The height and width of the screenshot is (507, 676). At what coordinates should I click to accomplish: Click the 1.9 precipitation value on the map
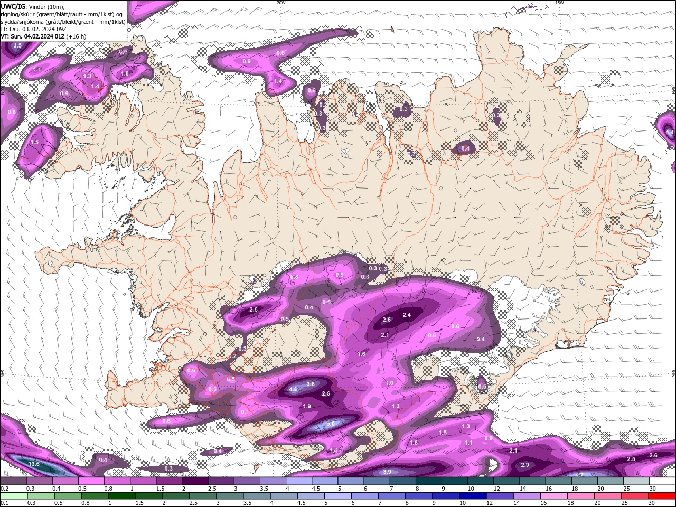coord(307,406)
